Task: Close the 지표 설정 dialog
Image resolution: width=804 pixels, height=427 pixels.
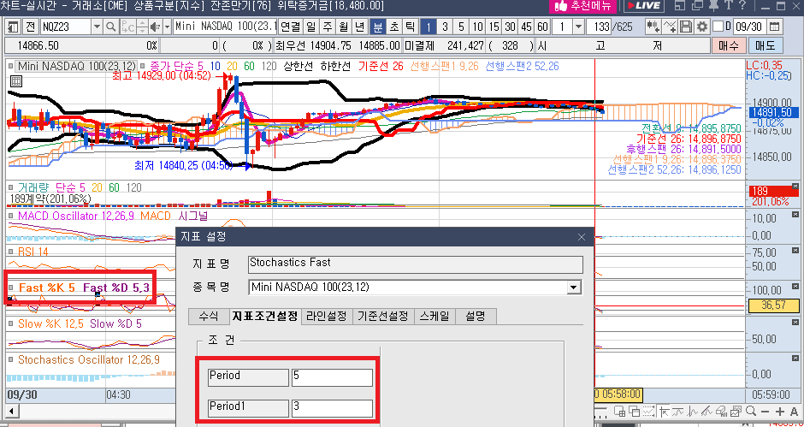Action: point(581,237)
